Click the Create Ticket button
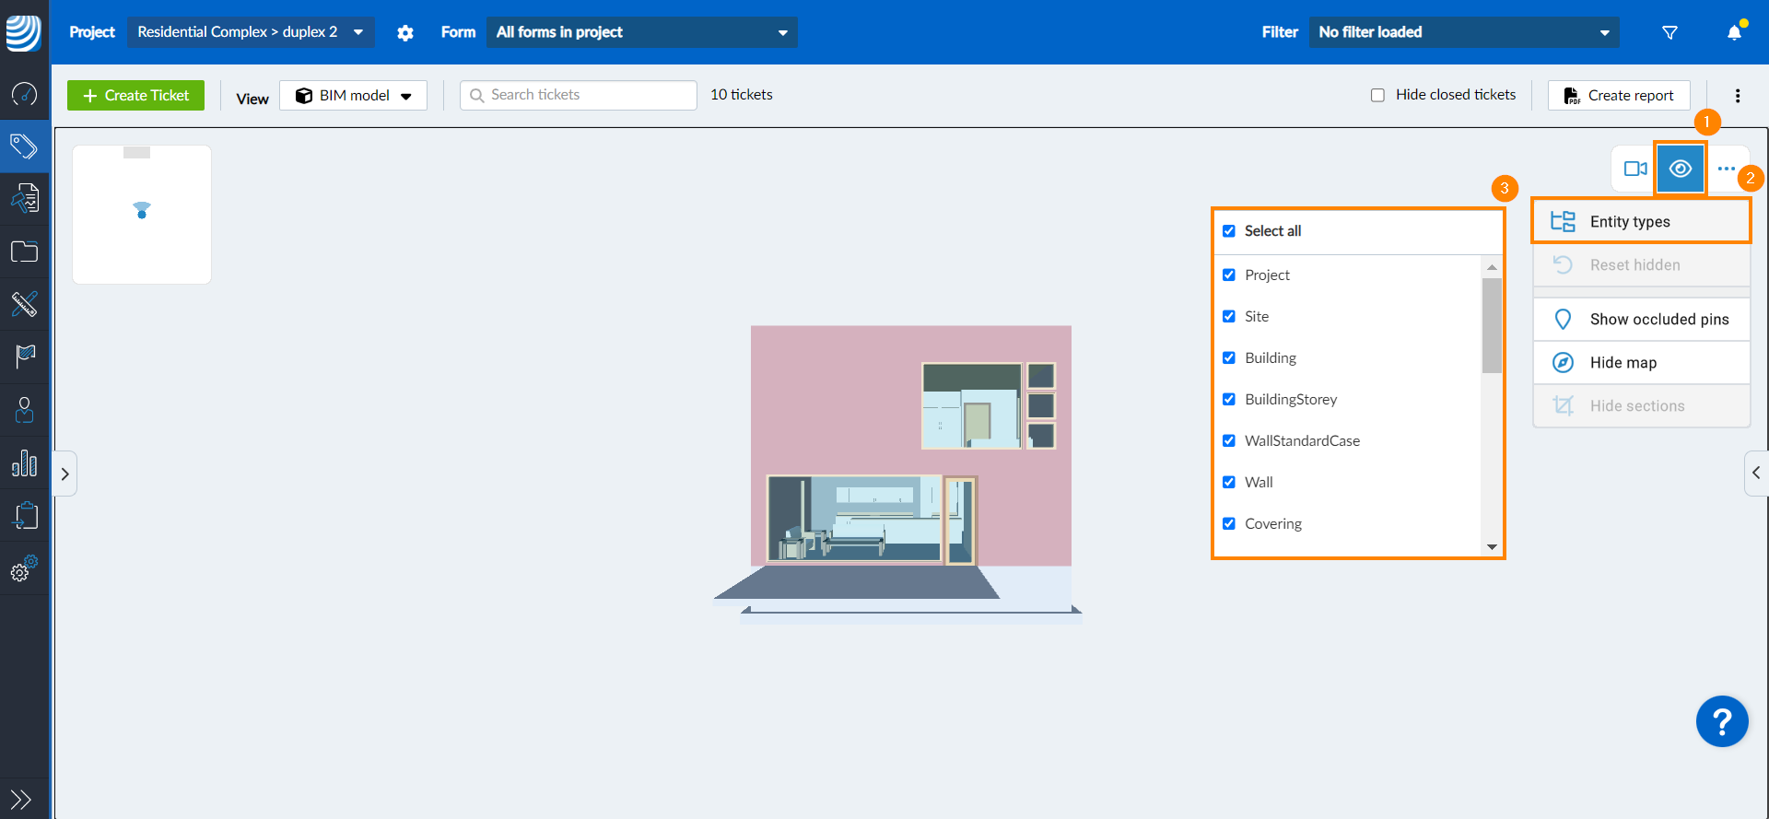 [x=135, y=96]
